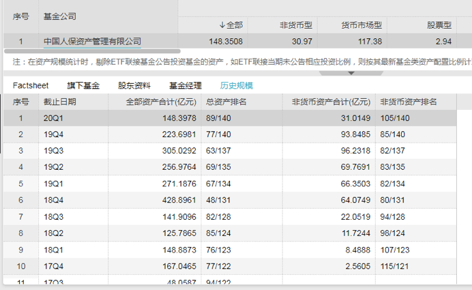The width and height of the screenshot is (472, 290).
Task: Click total rank cell 76/123
Action: (218, 250)
